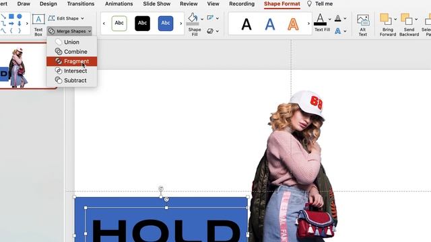Open the Text Effects dropdown arrow
Image resolution: width=431 pixels, height=242 pixels.
[345, 32]
